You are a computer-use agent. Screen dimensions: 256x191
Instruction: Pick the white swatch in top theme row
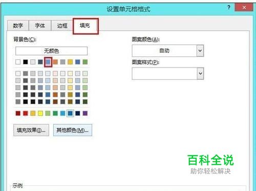(18, 62)
